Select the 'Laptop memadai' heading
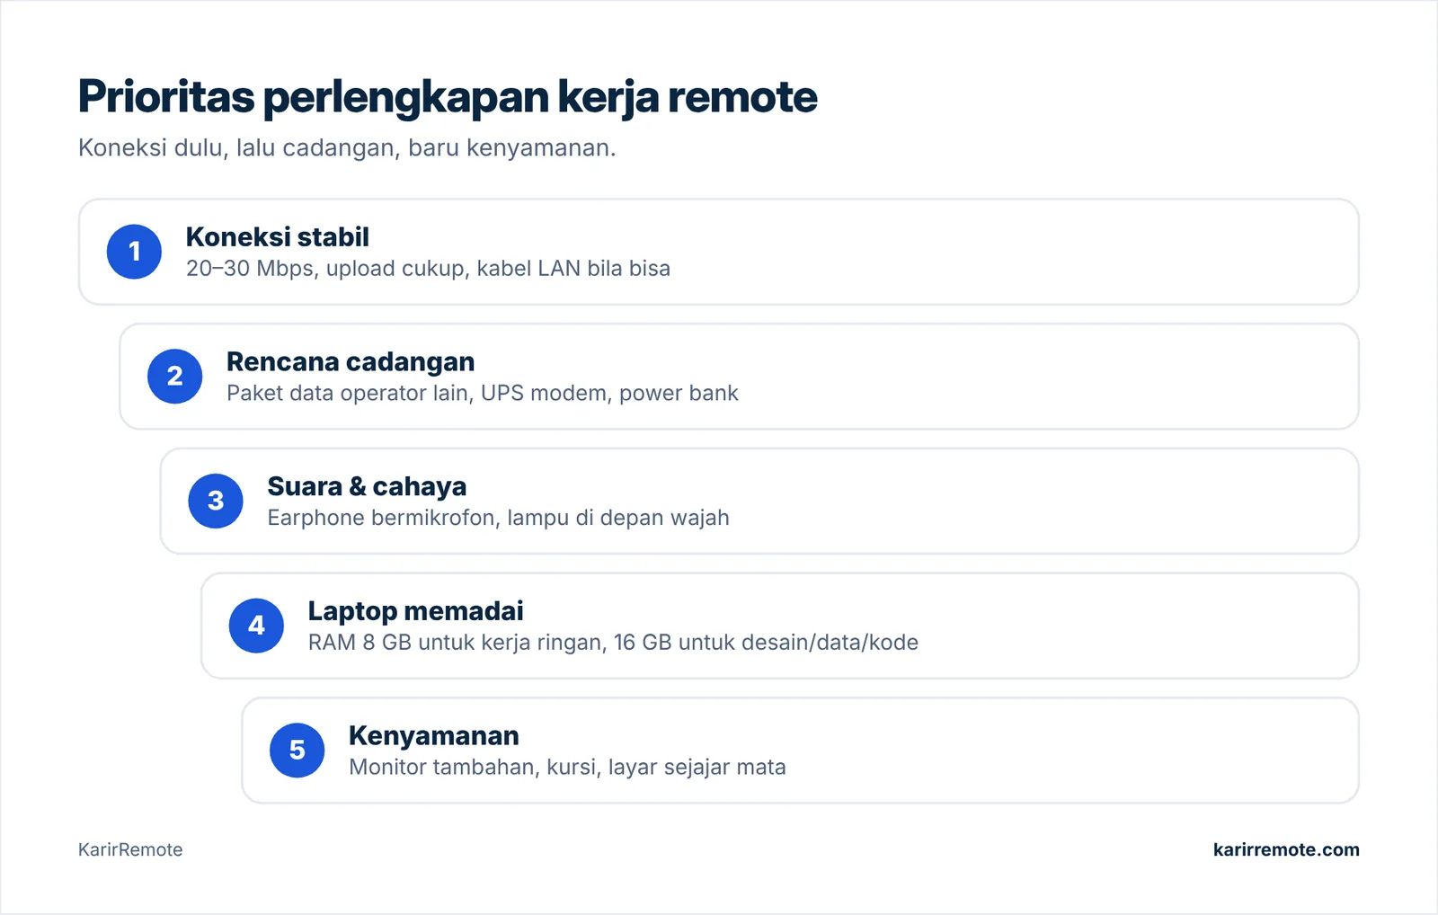 [x=415, y=611]
